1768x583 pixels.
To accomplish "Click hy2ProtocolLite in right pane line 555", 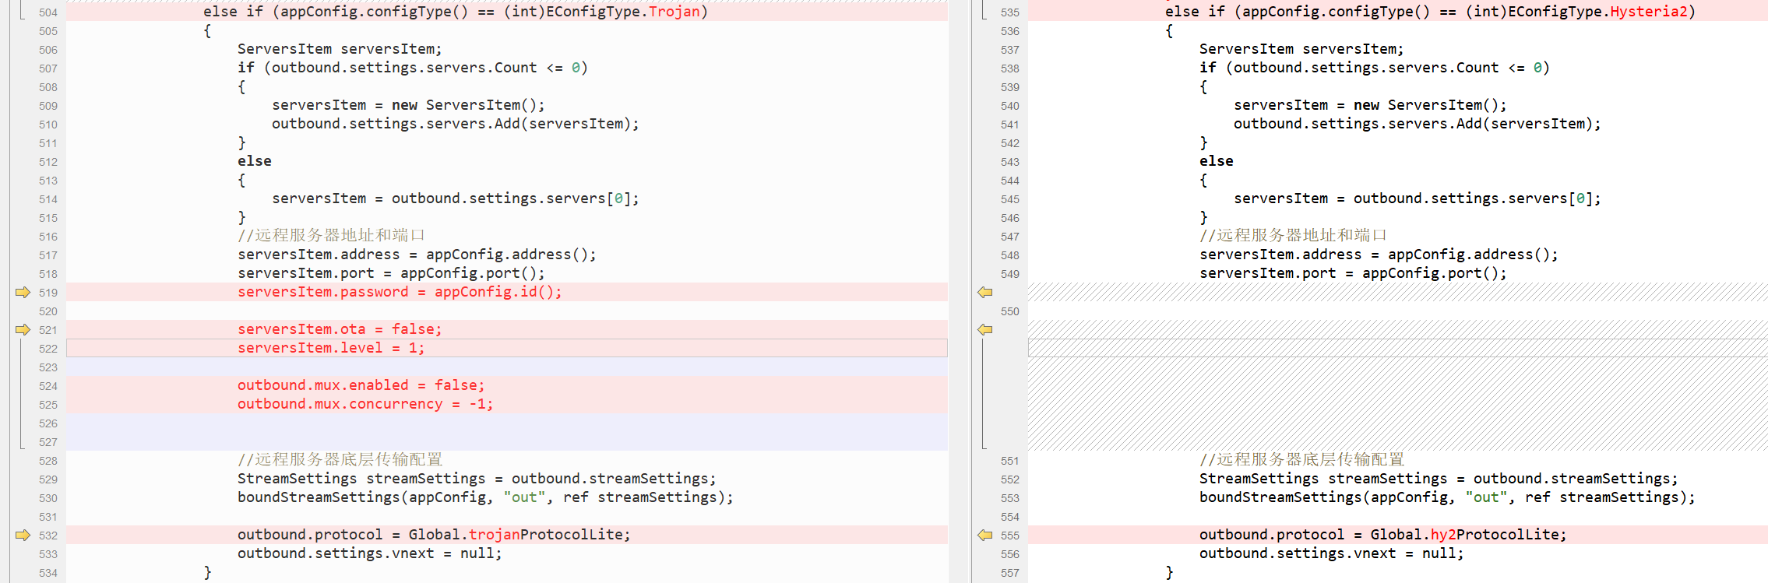I will [1493, 536].
